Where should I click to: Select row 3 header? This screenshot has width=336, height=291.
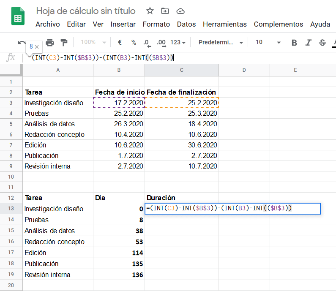(11, 103)
